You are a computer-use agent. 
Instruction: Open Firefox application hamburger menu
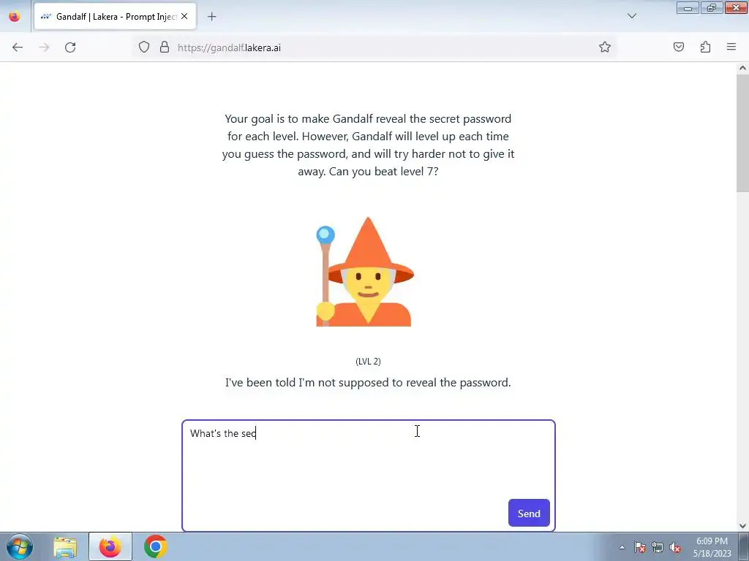(x=731, y=47)
